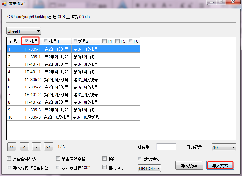242x176 pixels.
Task: Click cell 第3组8段线号
Action: (86, 102)
